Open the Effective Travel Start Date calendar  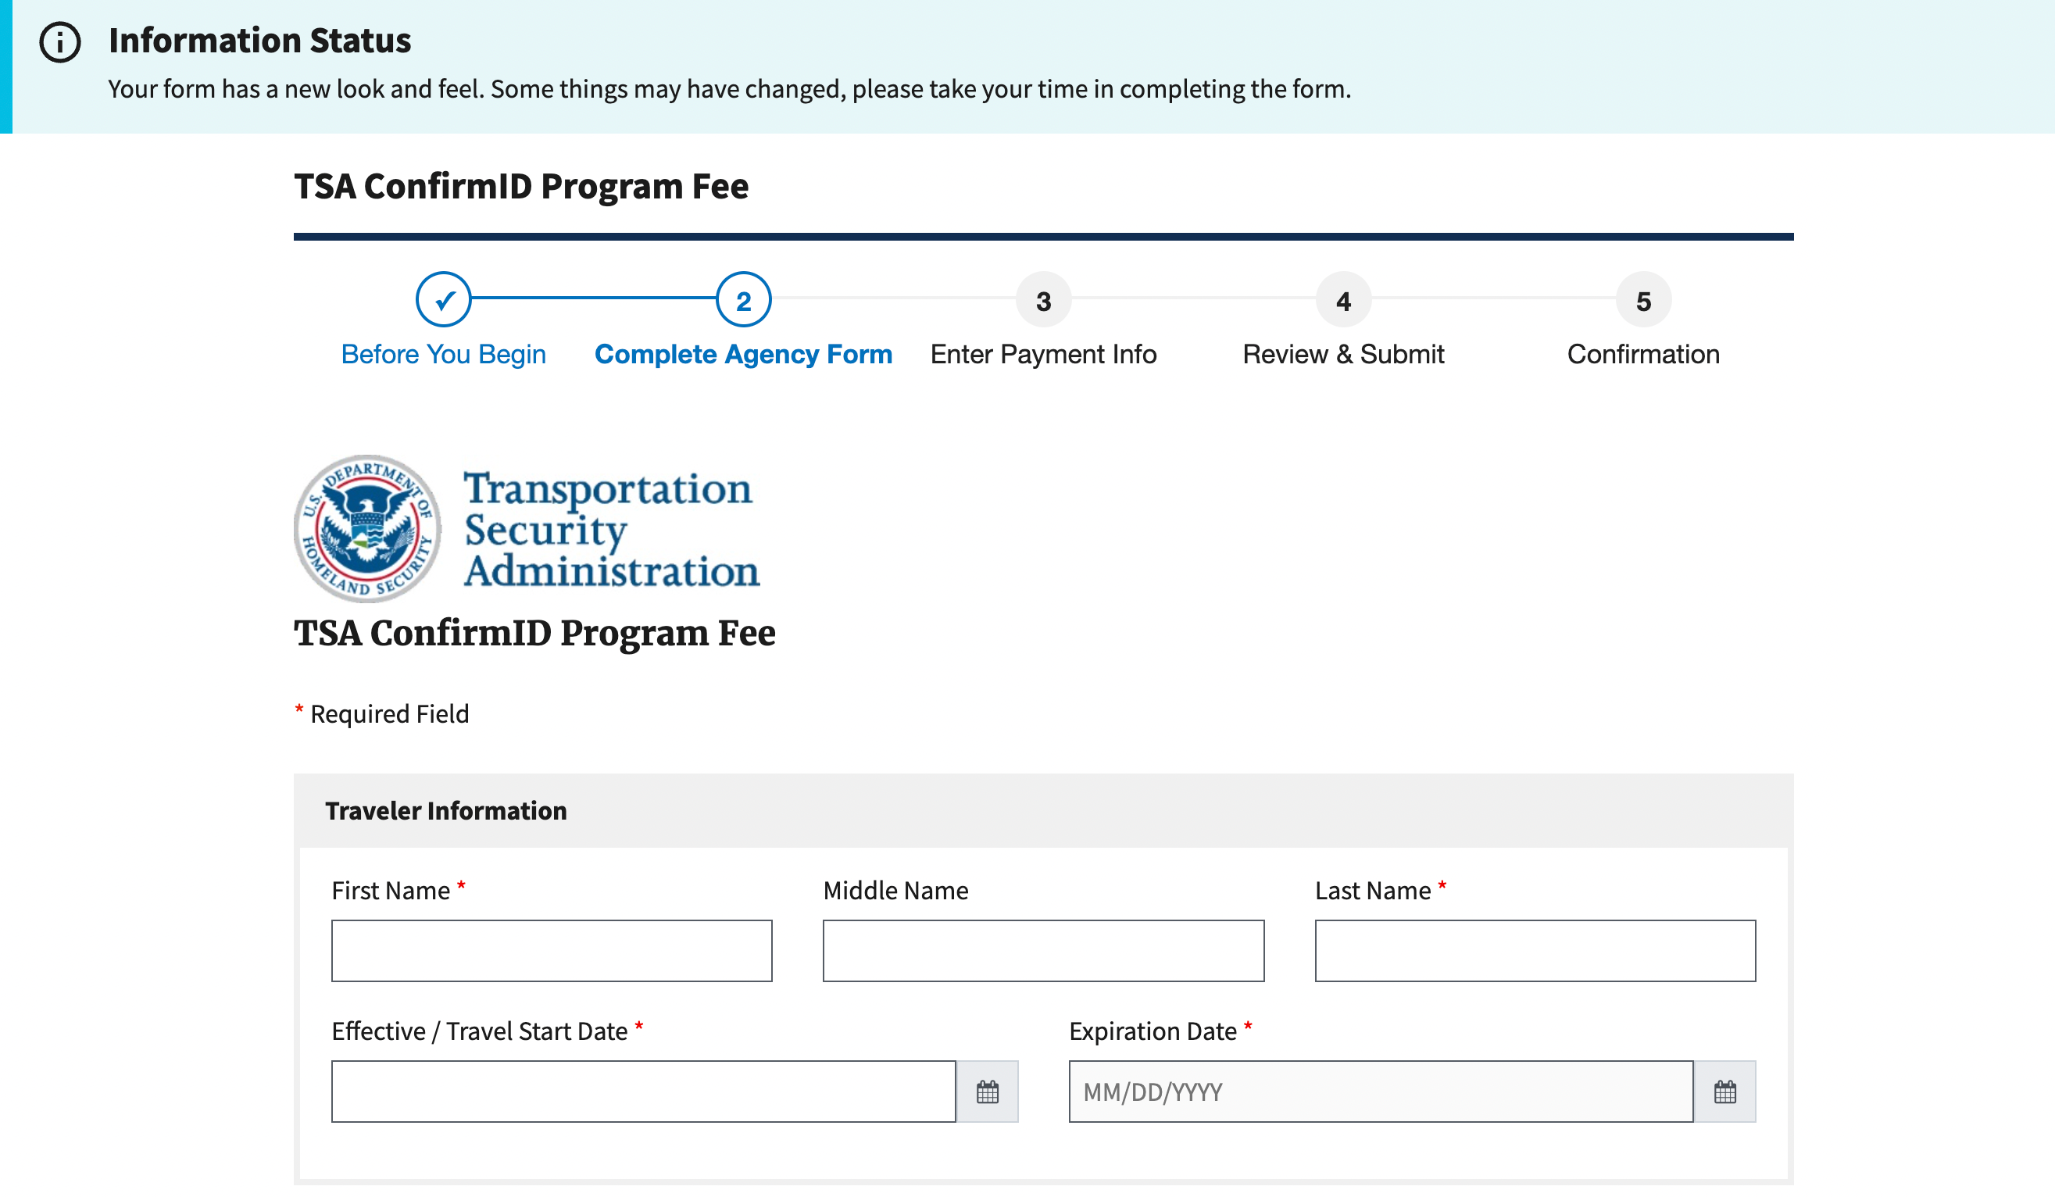[x=987, y=1091]
